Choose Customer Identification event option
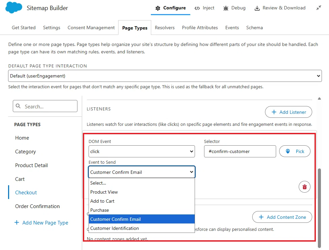Image resolution: width=329 pixels, height=250 pixels. [142, 228]
